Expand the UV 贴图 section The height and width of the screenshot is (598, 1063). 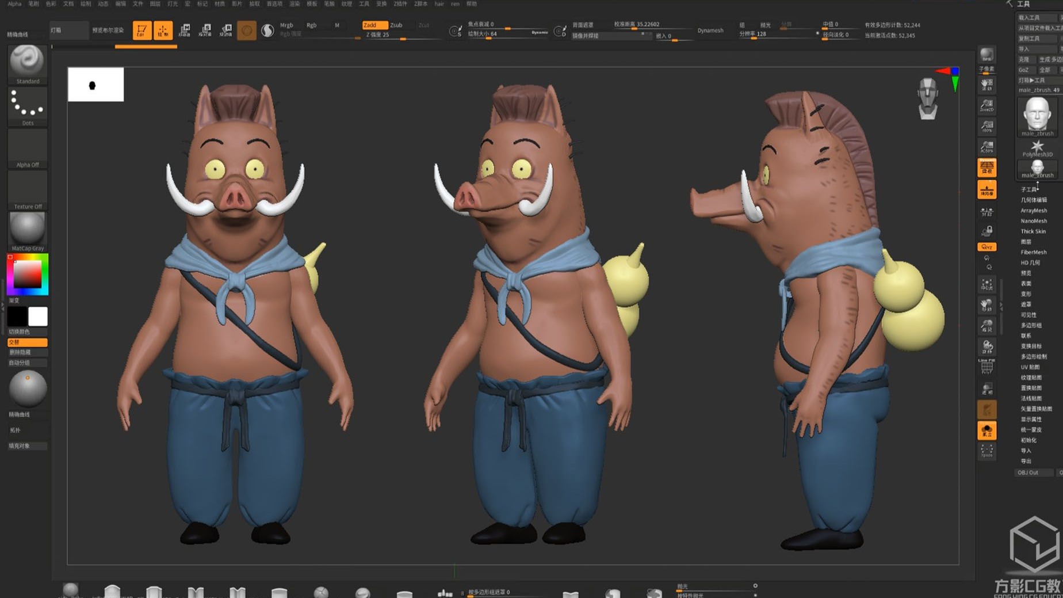pyautogui.click(x=1030, y=367)
